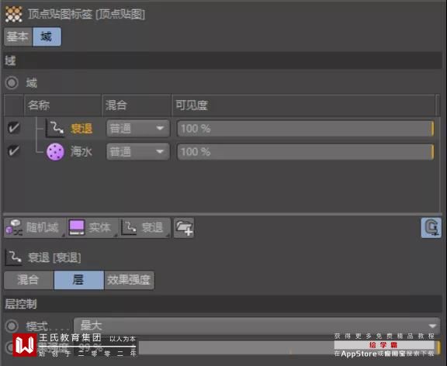The height and width of the screenshot is (366, 447).
Task: Switch to the 域 tab
Action: pos(47,36)
